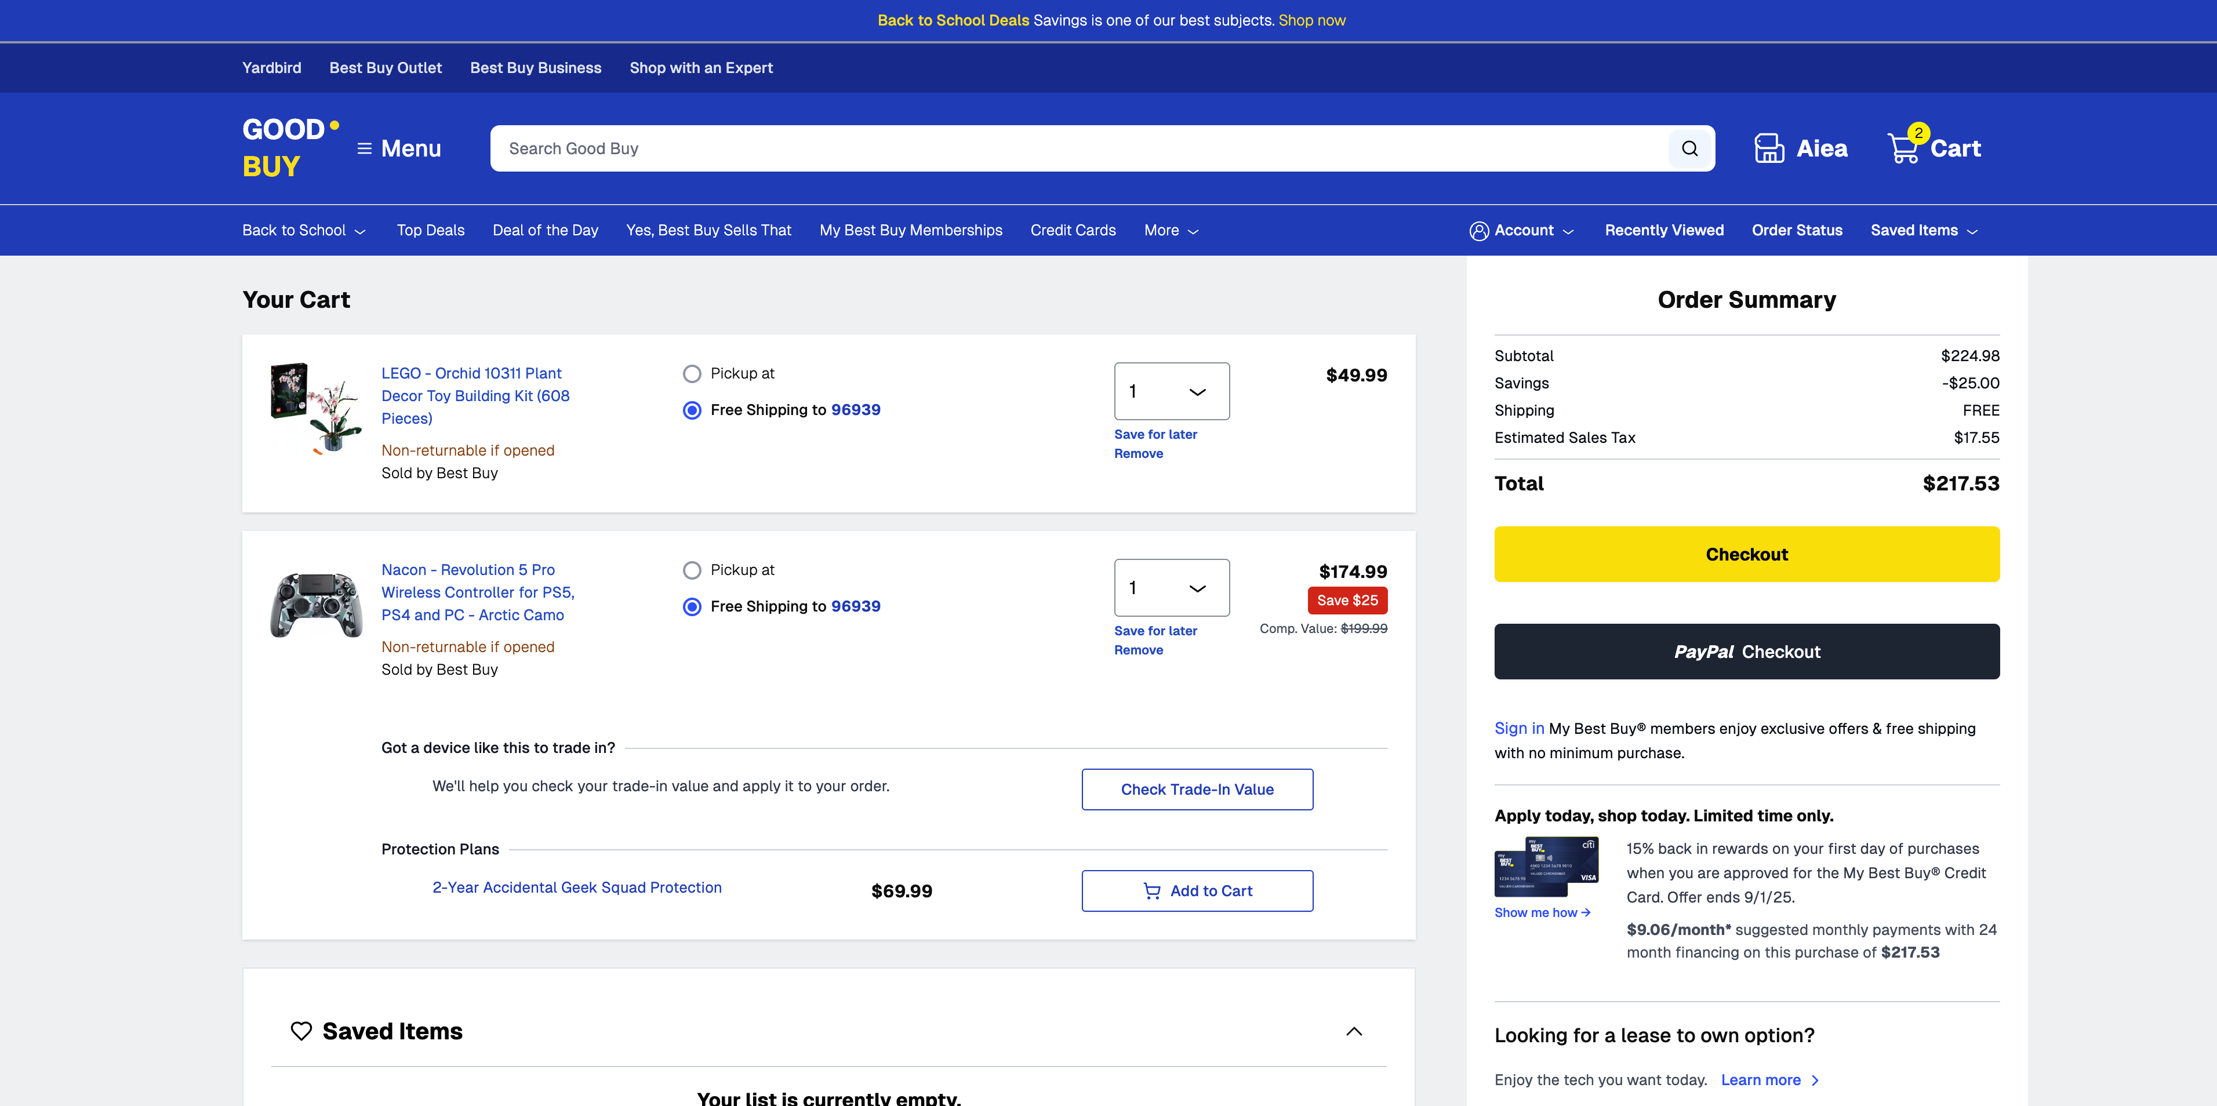Open the shopping cart icon
The width and height of the screenshot is (2217, 1106).
[1904, 148]
